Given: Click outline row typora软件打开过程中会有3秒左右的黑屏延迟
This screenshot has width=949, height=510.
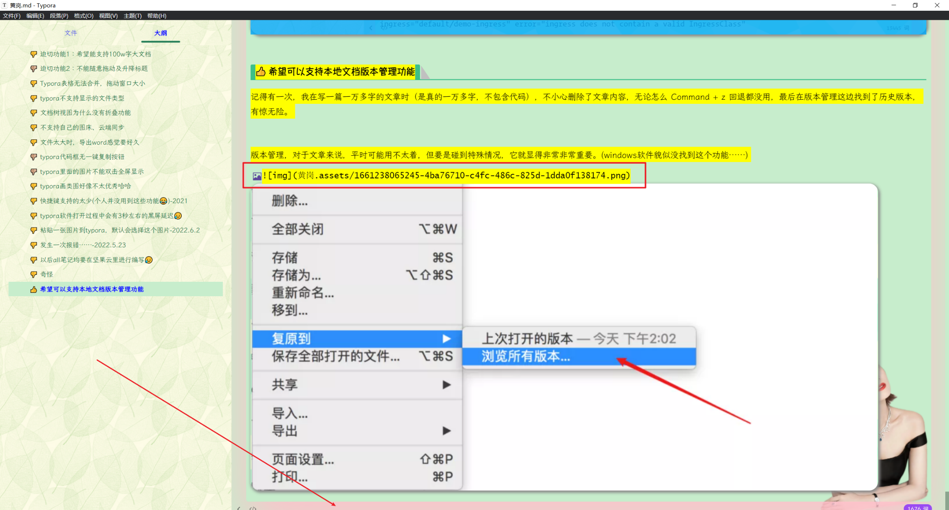Looking at the screenshot, I should coord(111,215).
